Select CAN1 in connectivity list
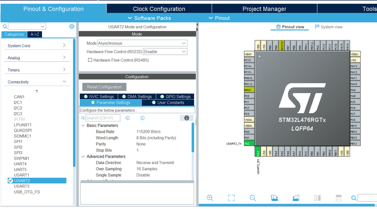 tap(19, 97)
